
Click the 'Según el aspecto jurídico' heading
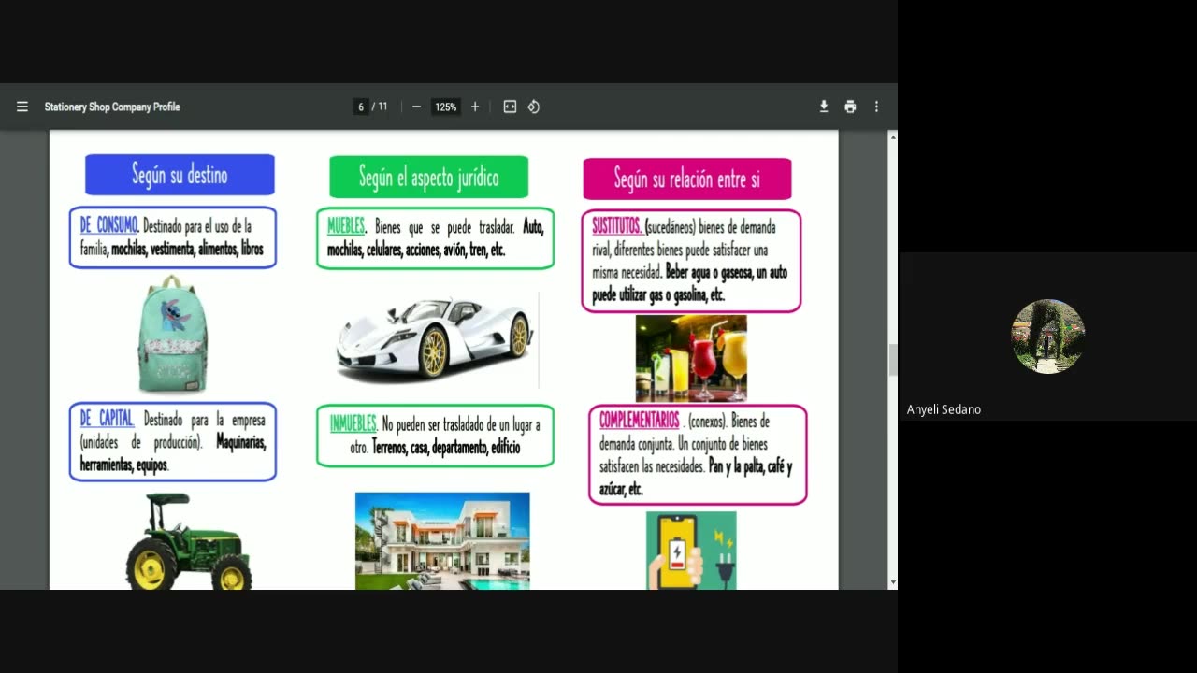click(428, 178)
